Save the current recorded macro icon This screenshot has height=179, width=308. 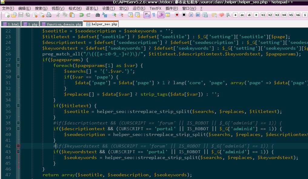pyautogui.click(x=205, y=15)
